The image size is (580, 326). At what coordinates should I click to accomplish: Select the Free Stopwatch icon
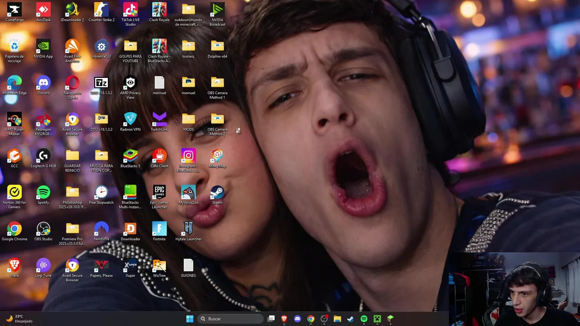point(101,195)
